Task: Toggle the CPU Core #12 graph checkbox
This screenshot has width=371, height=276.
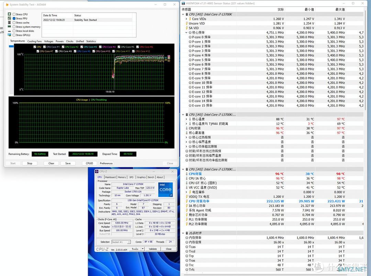Action: click(x=133, y=51)
